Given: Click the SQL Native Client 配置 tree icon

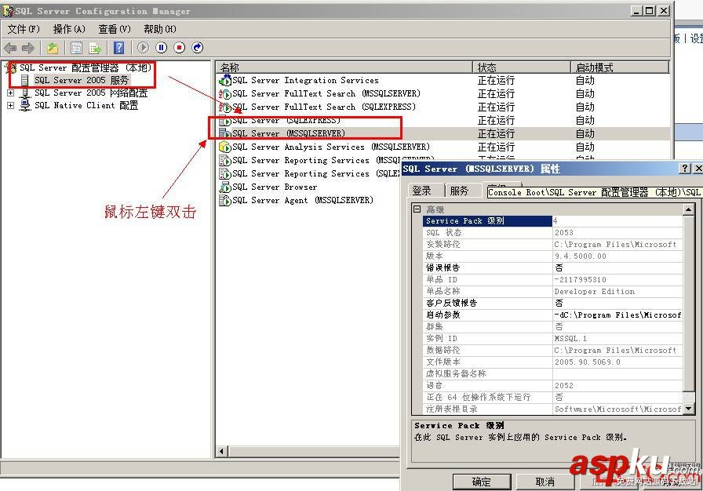Looking at the screenshot, I should 25,105.
